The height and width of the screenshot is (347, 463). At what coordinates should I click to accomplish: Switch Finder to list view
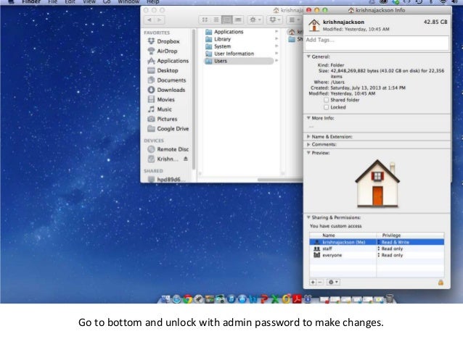point(216,20)
